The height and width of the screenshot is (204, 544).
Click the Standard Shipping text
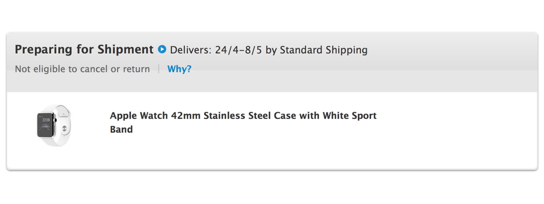tap(323, 50)
